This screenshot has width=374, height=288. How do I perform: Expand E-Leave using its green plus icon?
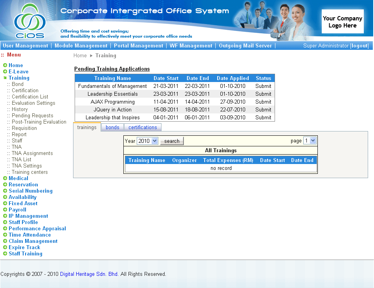[5, 72]
